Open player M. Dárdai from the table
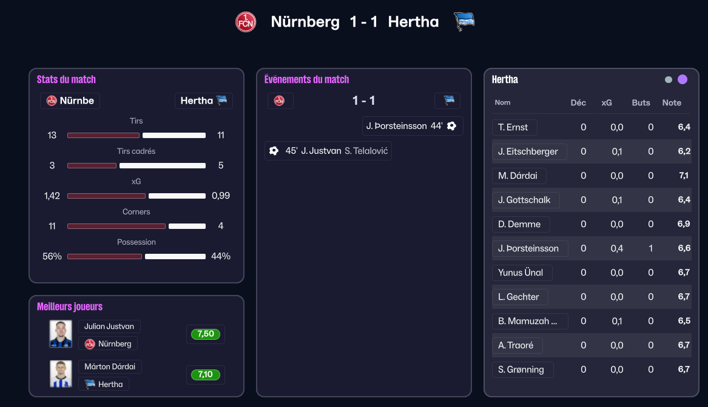This screenshot has width=708, height=407. click(519, 176)
